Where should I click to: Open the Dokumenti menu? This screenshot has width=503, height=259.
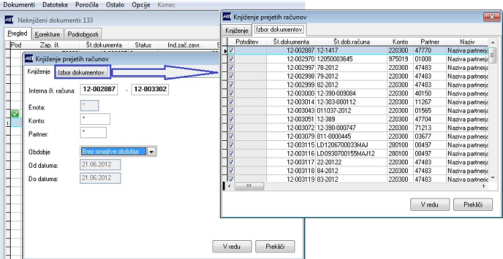point(19,5)
